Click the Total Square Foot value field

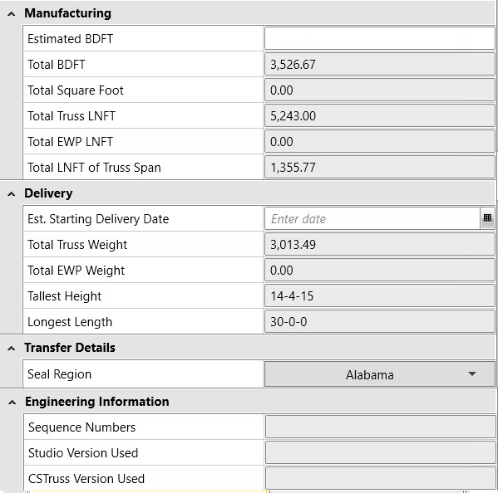point(380,90)
